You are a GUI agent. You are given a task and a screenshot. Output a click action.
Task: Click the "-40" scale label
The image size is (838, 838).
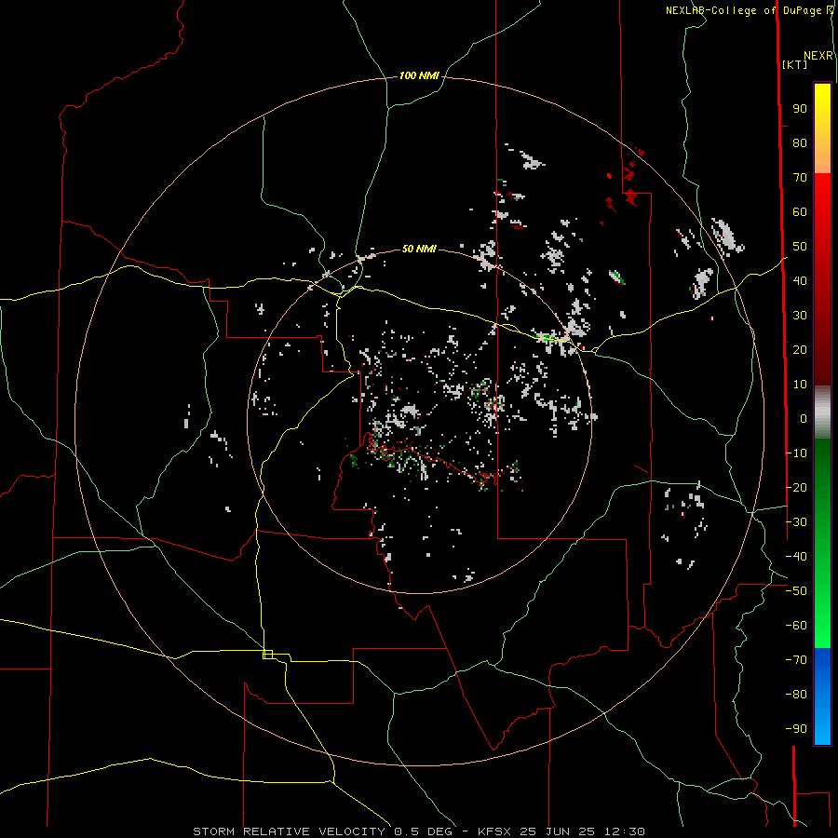pyautogui.click(x=796, y=557)
